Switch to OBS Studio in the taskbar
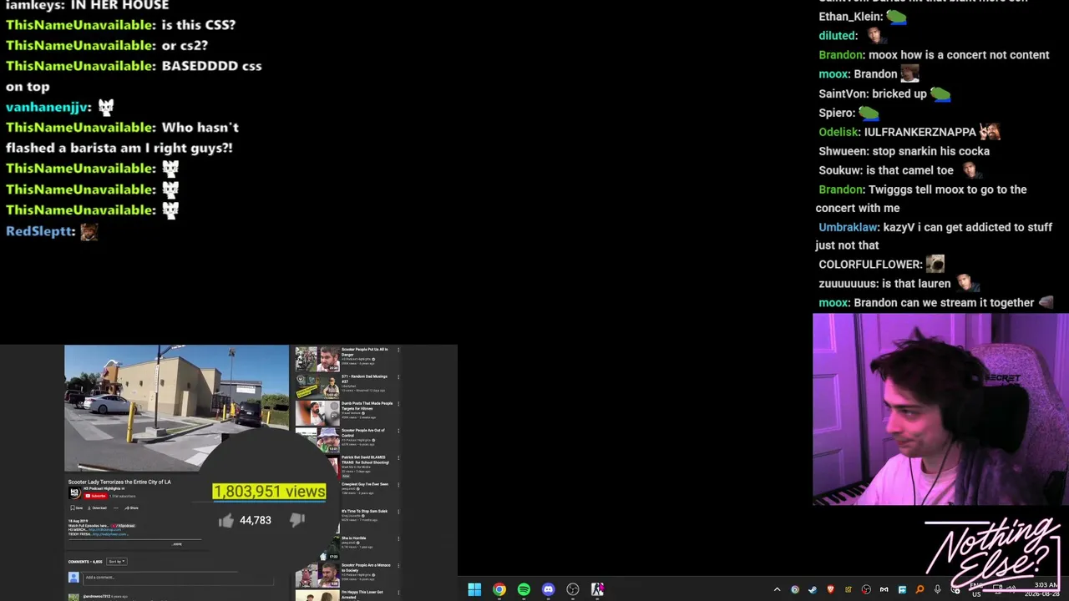Screen dimensions: 1069x601 pyautogui.click(x=573, y=589)
